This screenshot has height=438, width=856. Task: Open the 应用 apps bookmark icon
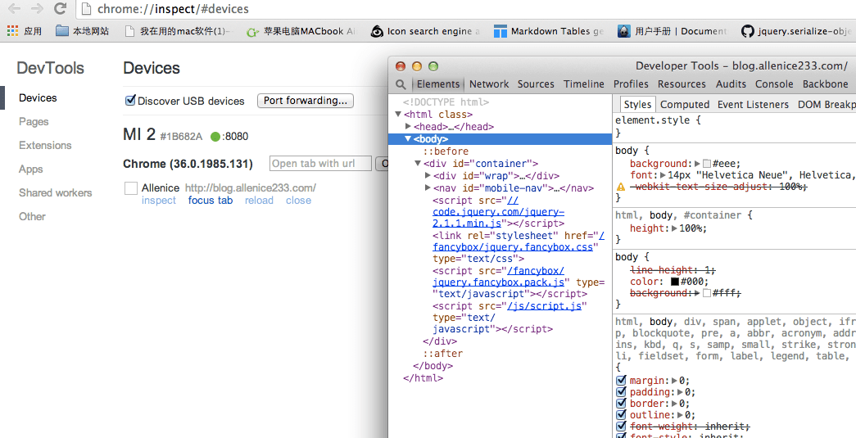tap(12, 31)
